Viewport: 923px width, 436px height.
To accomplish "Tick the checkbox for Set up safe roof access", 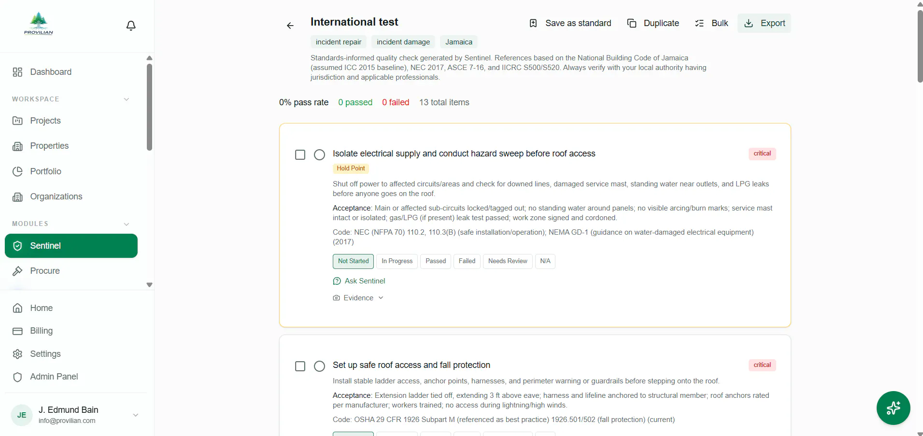I will [x=300, y=366].
